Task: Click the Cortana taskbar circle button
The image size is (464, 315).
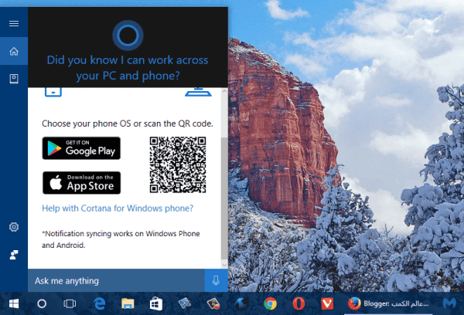Action: (x=42, y=303)
